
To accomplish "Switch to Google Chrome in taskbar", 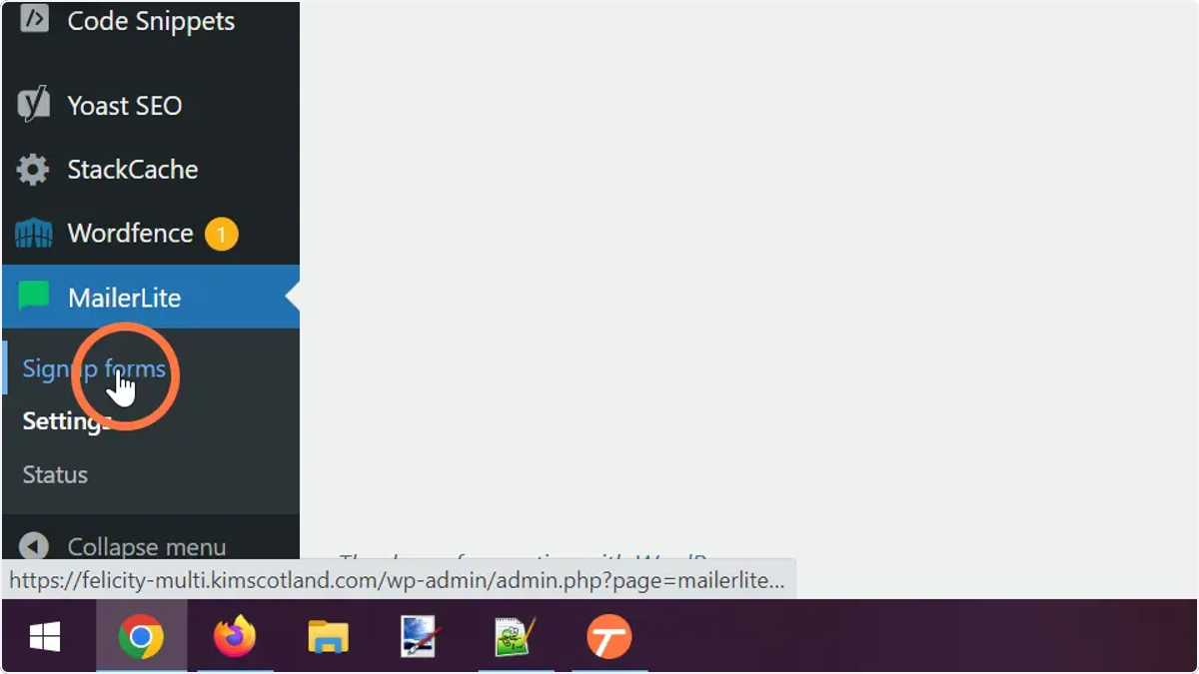I will pos(141,637).
